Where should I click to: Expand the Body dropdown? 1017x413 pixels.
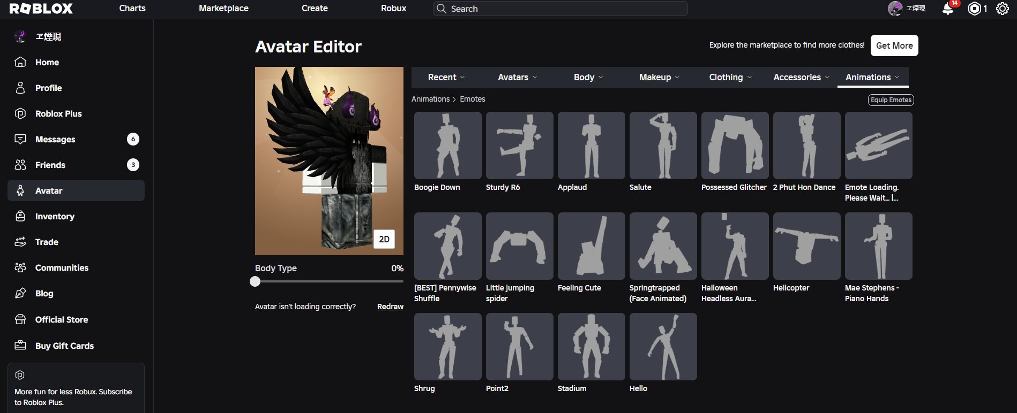(x=588, y=77)
